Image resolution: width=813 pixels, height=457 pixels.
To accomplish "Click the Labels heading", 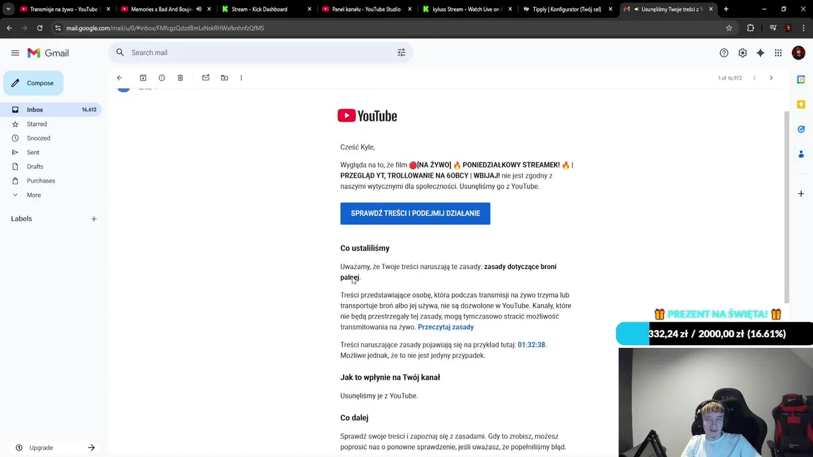I will point(21,219).
